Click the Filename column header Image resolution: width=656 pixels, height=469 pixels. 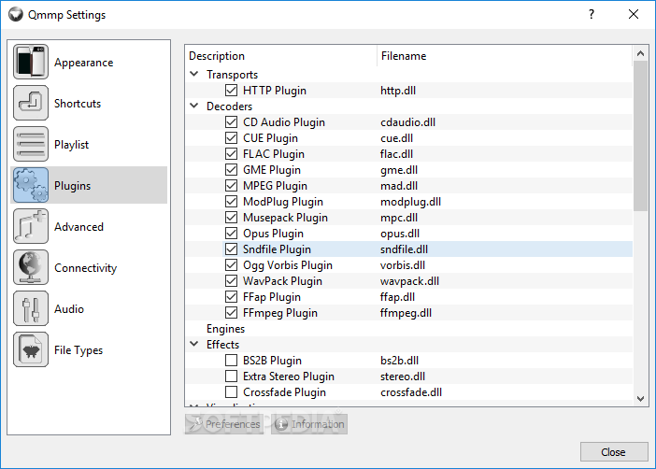(505, 56)
